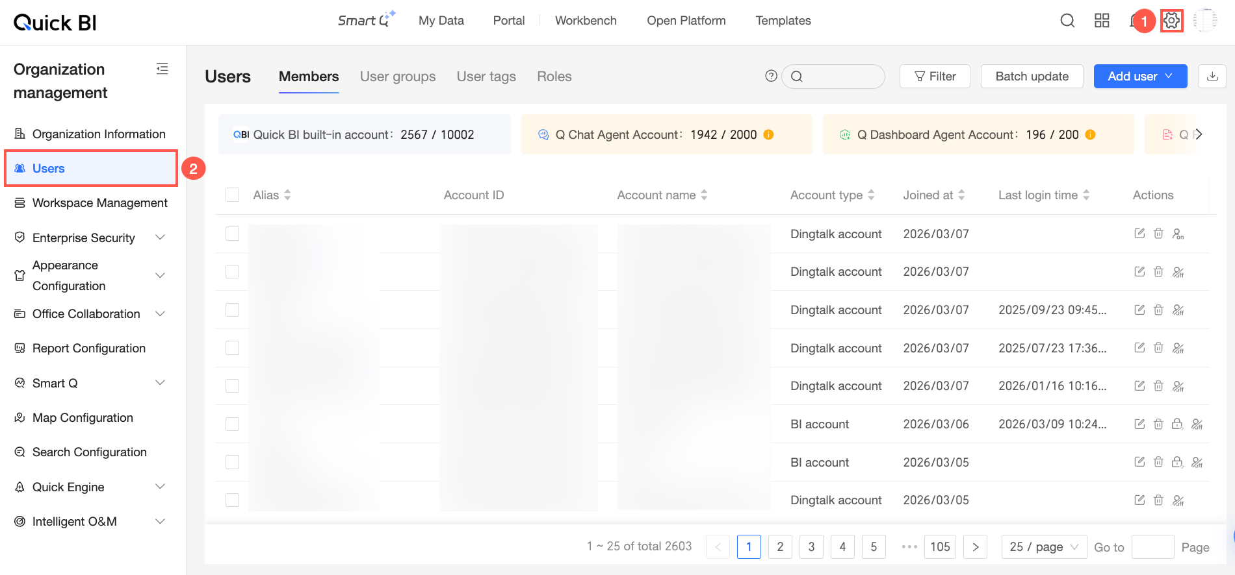Delete the BI account joined 2026/03/06
This screenshot has height=575, width=1235.
[x=1158, y=424]
